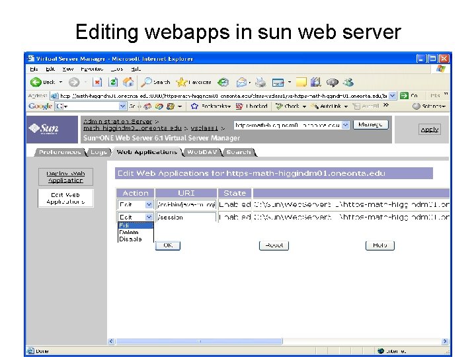Switch to the Logs tab
This screenshot has width=476, height=357.
coord(99,152)
